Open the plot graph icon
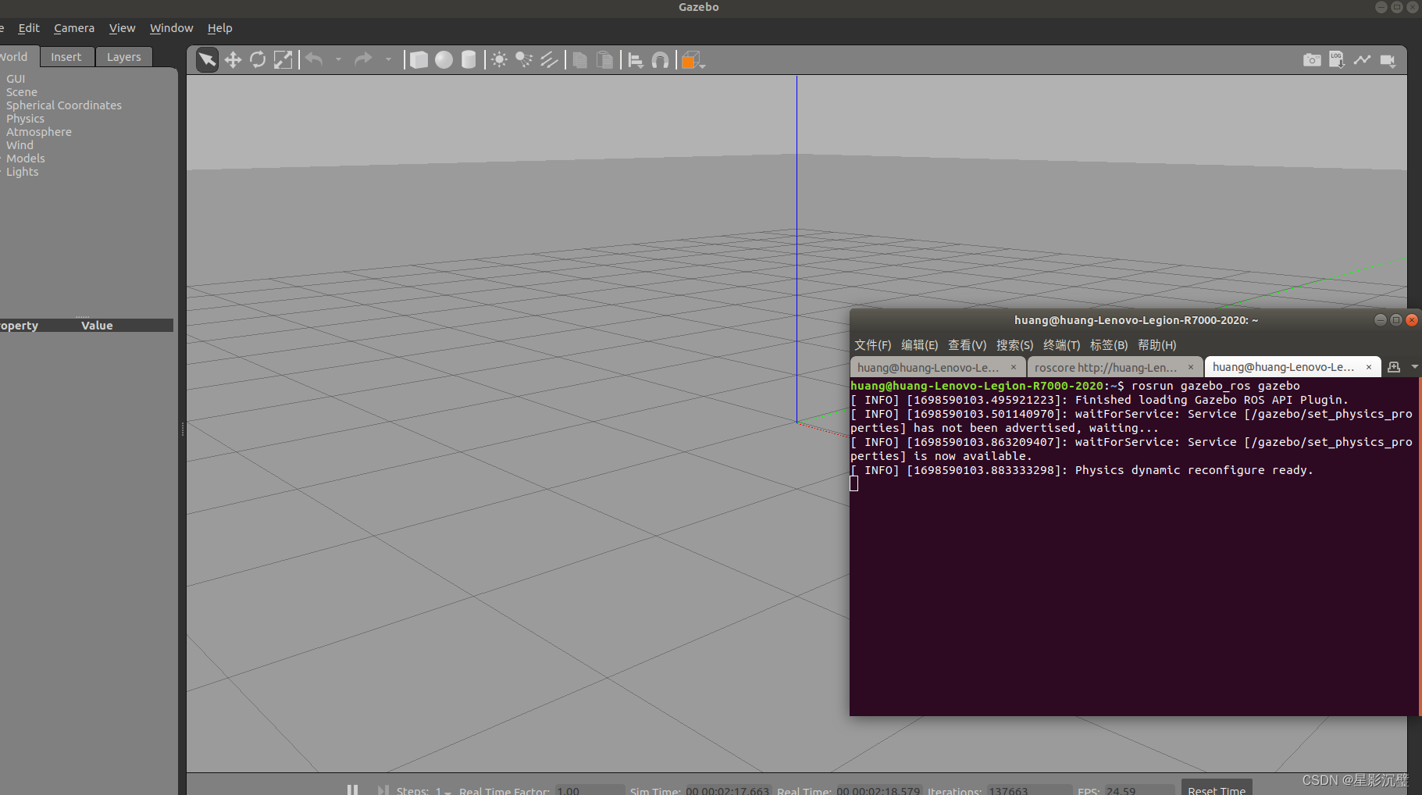The image size is (1422, 795). (1362, 60)
